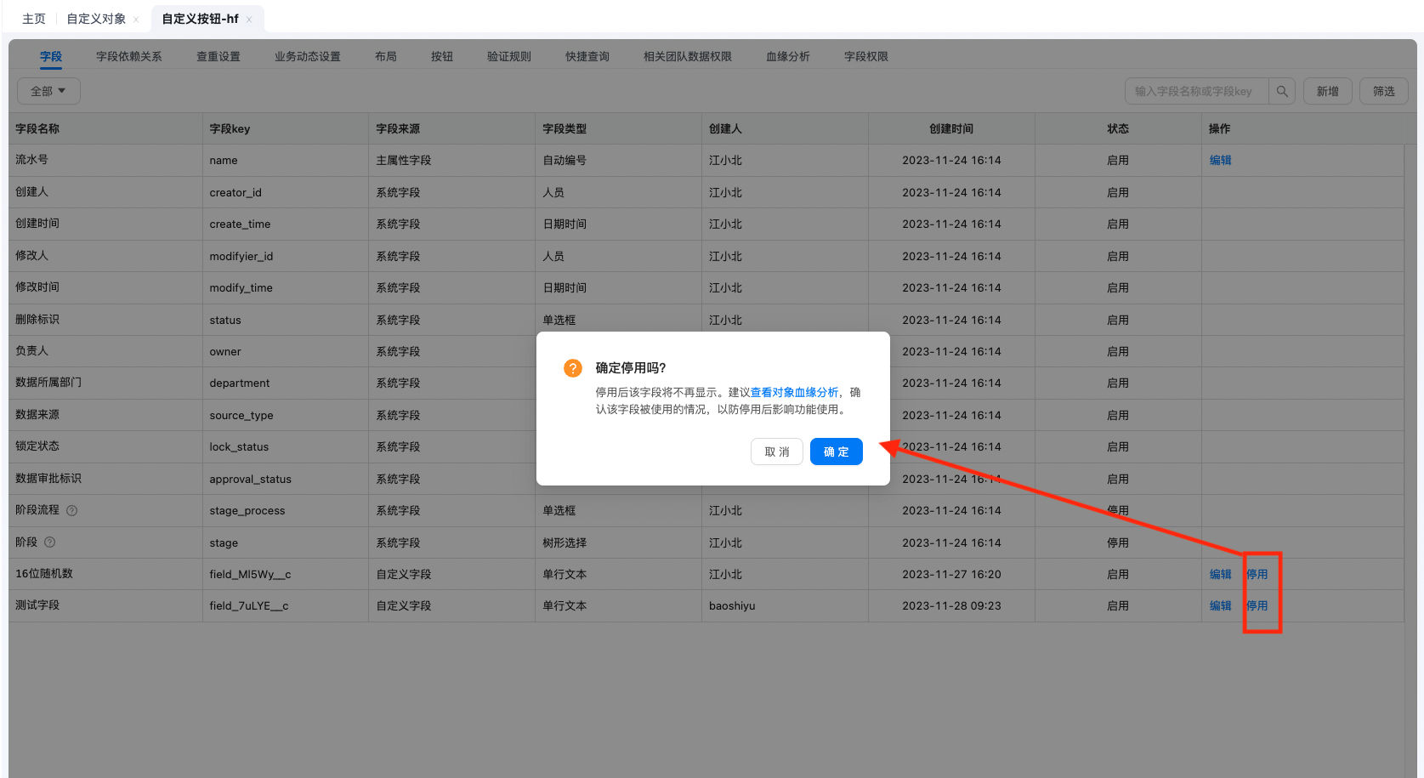Click 编辑 for 16位随机数 row

[1221, 575]
